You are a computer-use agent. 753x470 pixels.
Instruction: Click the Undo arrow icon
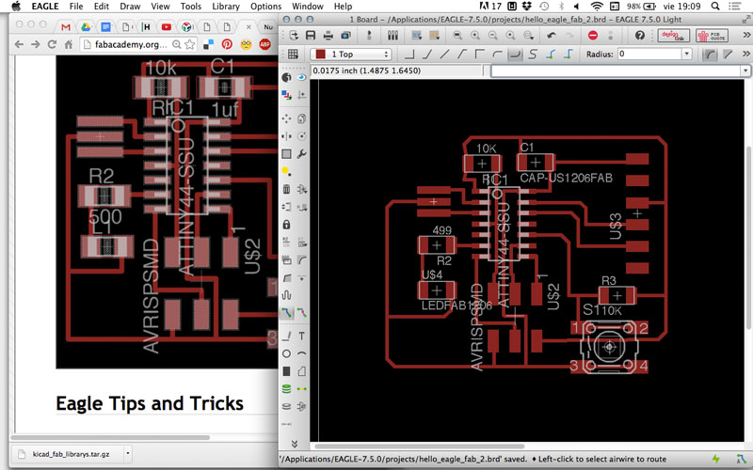[552, 36]
